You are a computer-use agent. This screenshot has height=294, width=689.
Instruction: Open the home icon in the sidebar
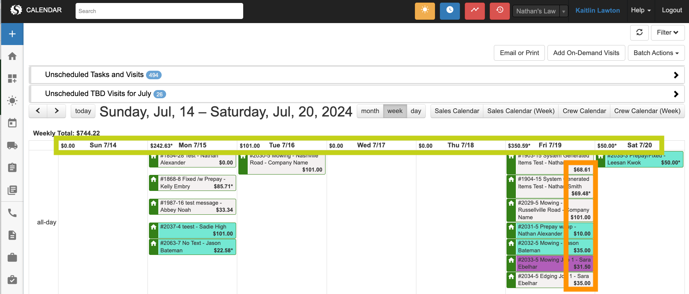(x=12, y=56)
